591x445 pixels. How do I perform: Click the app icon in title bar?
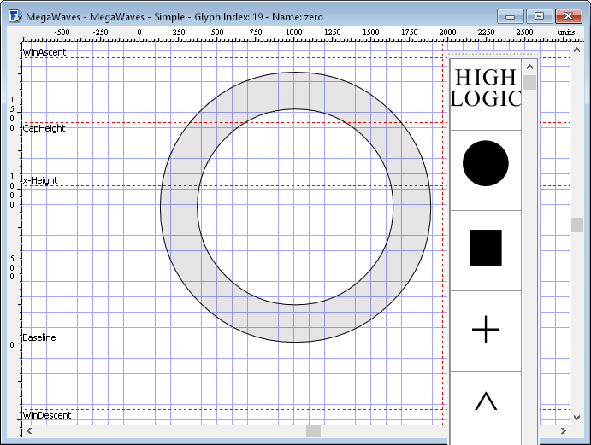13,16
